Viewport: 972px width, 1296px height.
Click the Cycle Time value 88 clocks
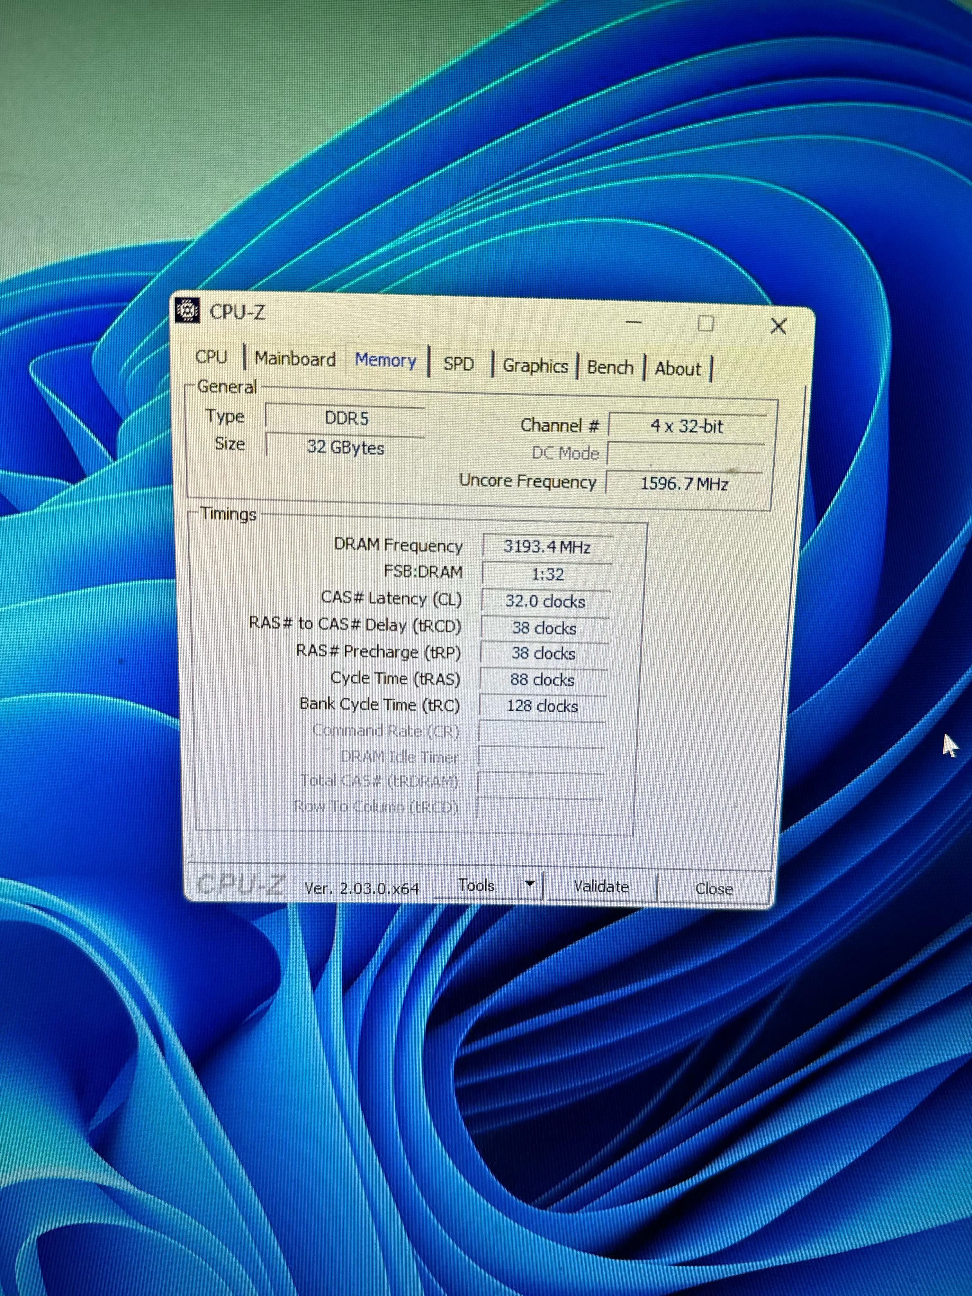(543, 679)
